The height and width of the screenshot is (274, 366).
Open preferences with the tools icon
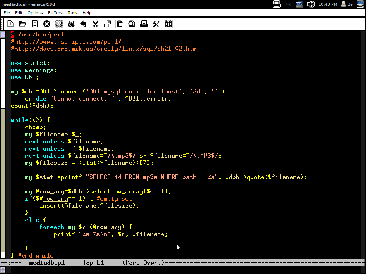coord(156,24)
